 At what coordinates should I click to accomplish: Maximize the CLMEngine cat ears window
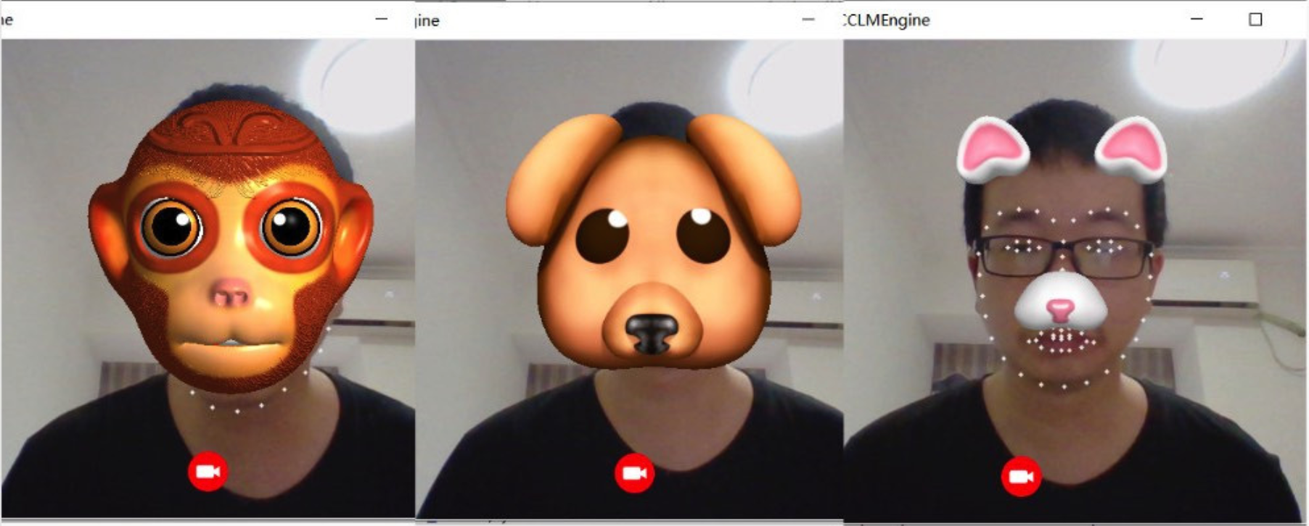[x=1255, y=20]
